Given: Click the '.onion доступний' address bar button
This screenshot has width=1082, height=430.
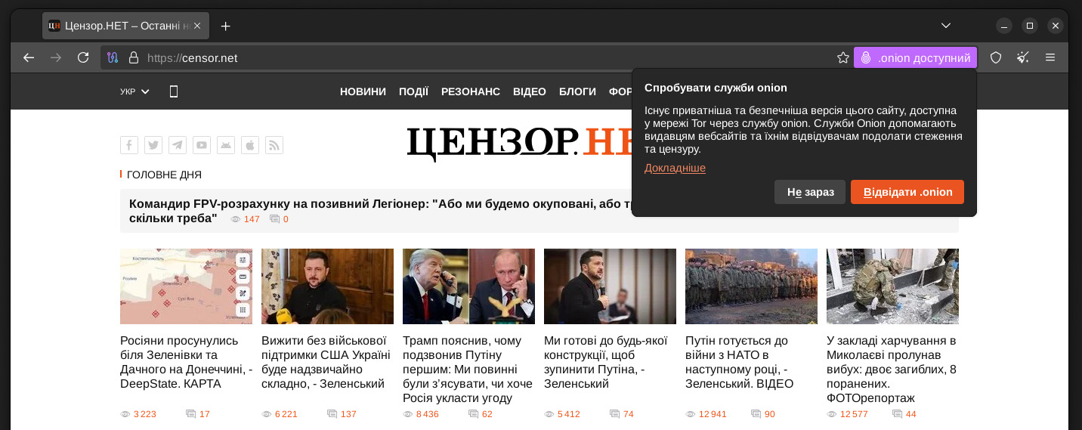Looking at the screenshot, I should (915, 57).
